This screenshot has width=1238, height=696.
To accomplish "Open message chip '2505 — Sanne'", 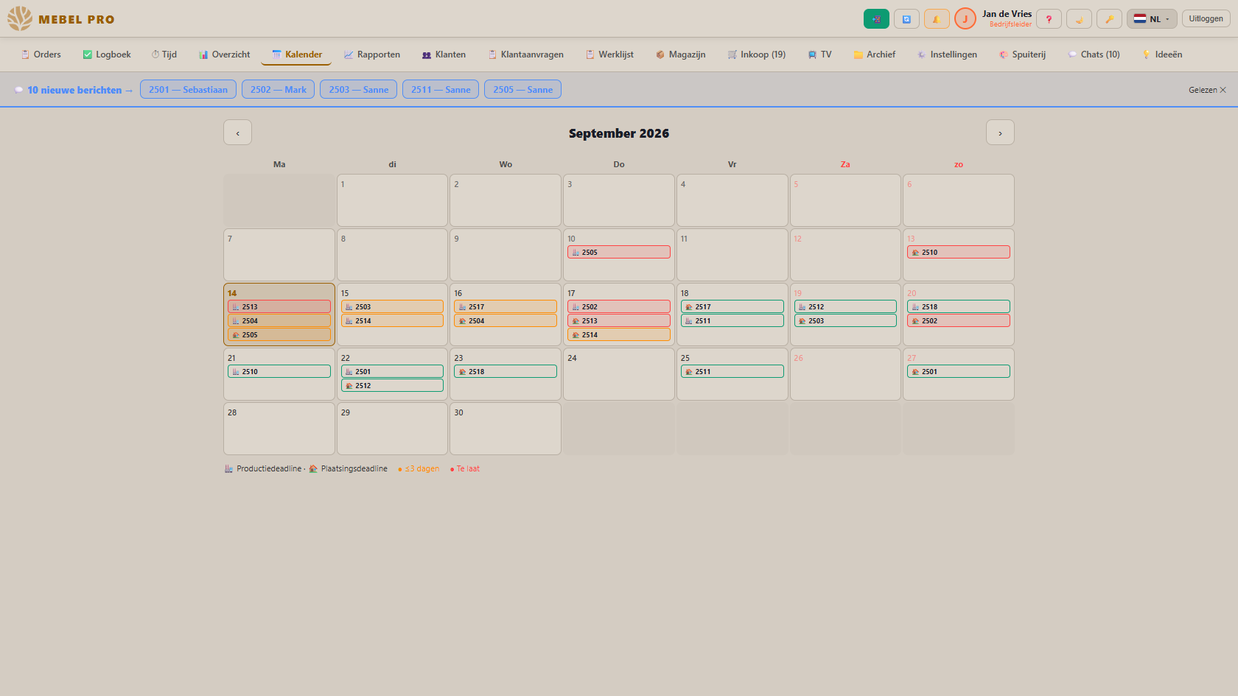I will [523, 89].
